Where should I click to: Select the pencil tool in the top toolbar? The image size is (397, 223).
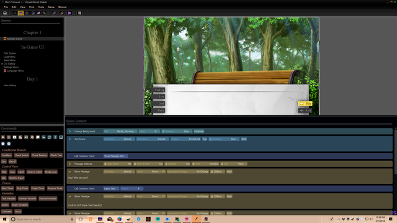[x=15, y=13]
